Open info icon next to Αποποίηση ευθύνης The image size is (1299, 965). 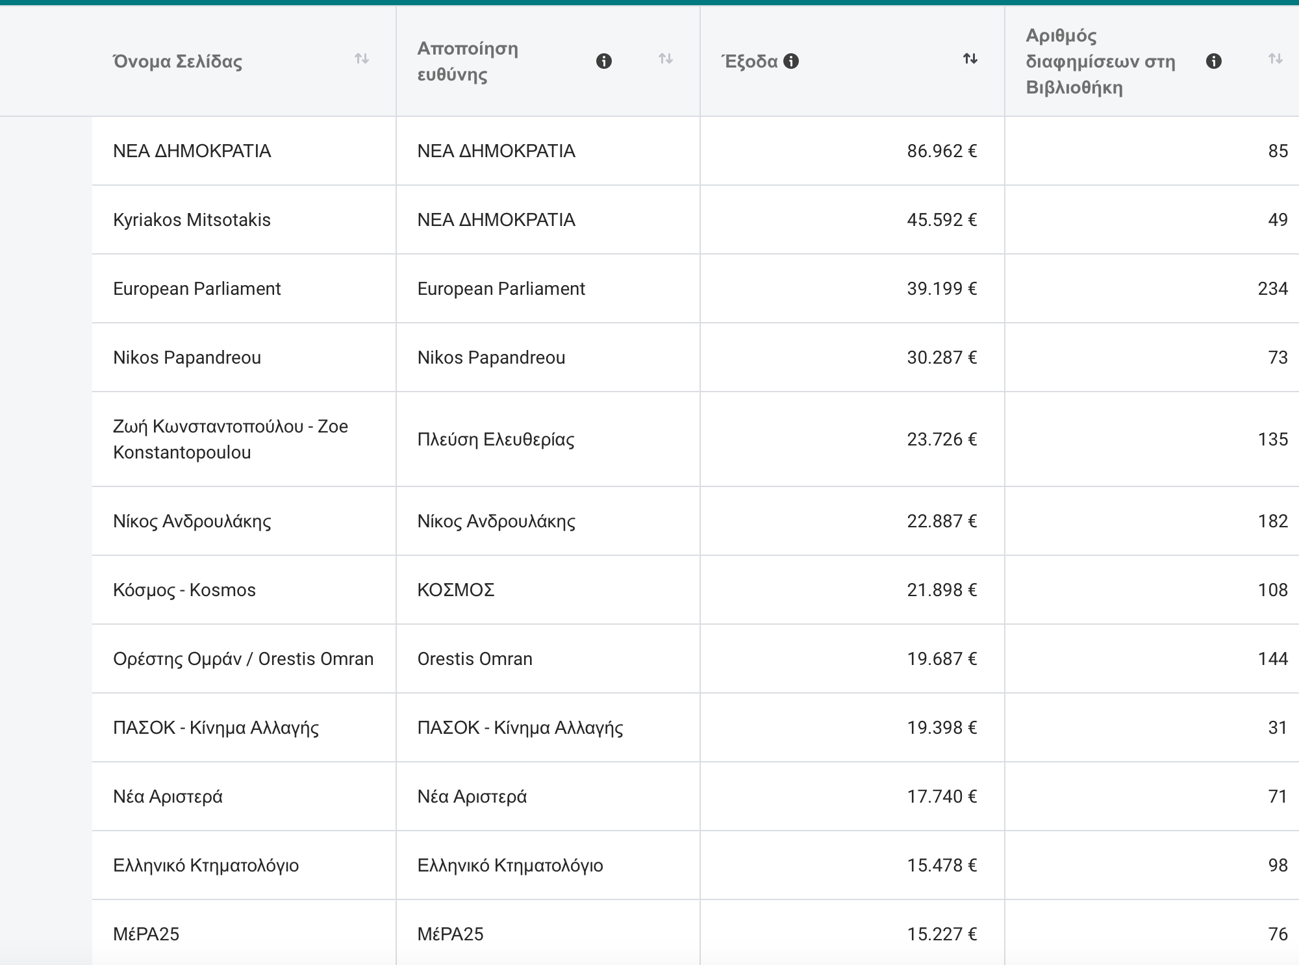pos(603,61)
